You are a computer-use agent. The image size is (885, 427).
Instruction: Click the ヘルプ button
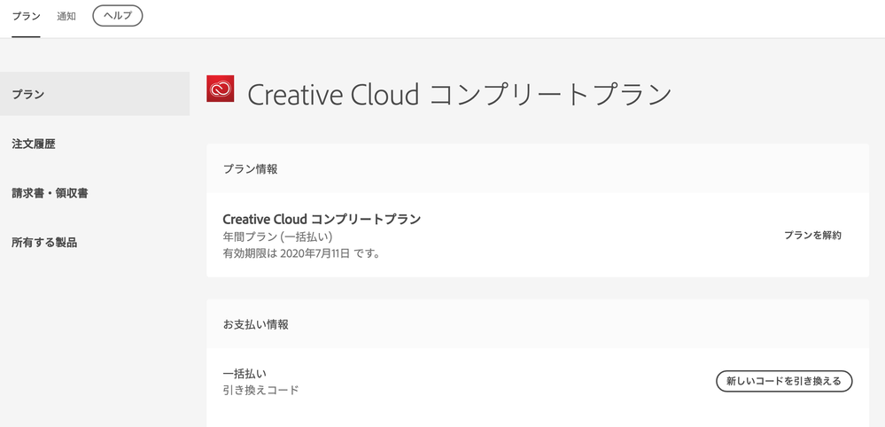[x=118, y=16]
